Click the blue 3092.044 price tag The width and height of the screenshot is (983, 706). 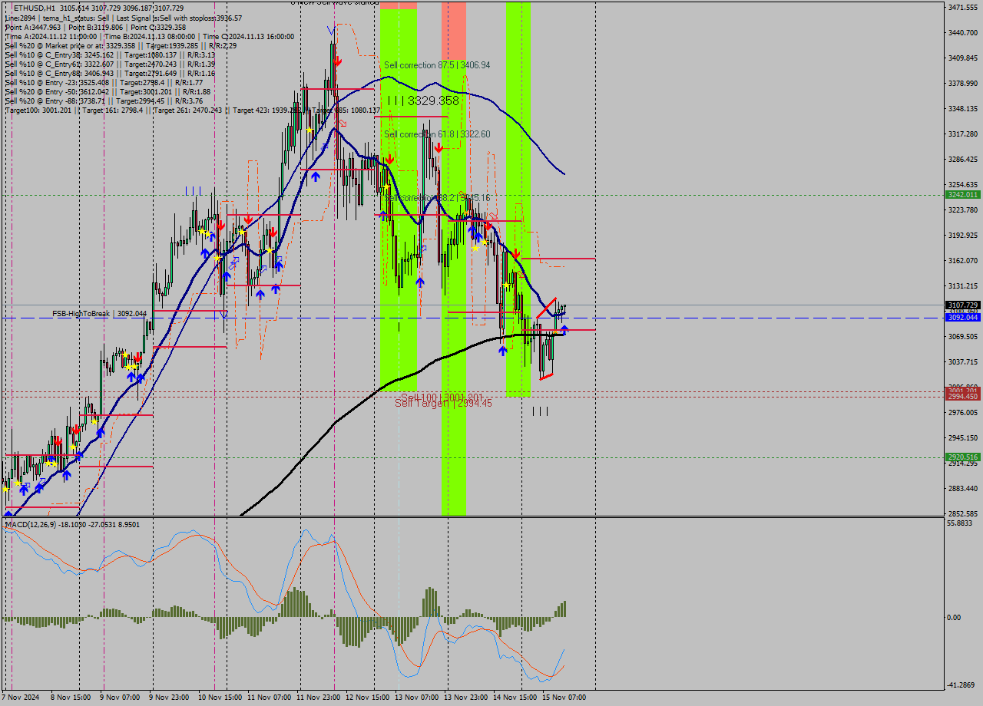pos(962,317)
